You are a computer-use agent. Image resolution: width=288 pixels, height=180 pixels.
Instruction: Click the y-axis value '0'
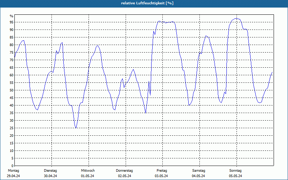click(x=13, y=166)
